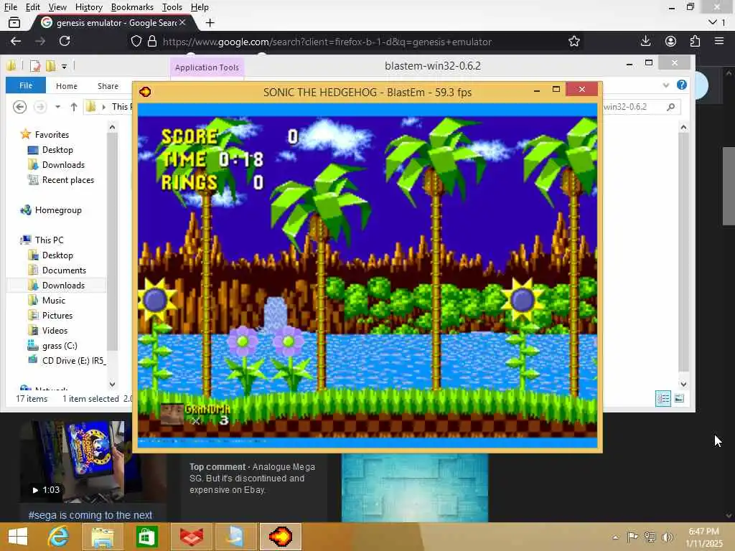Select Application Tools ribbon tab
The width and height of the screenshot is (735, 551).
point(207,67)
